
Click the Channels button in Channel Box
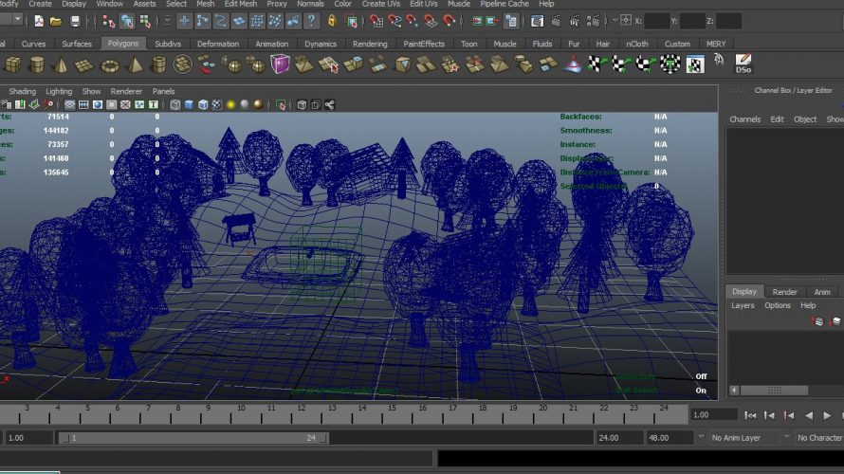pos(744,119)
